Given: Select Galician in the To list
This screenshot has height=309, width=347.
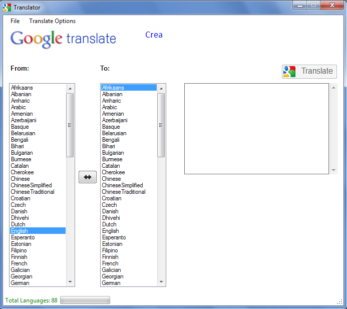Looking at the screenshot, I should tap(129, 270).
